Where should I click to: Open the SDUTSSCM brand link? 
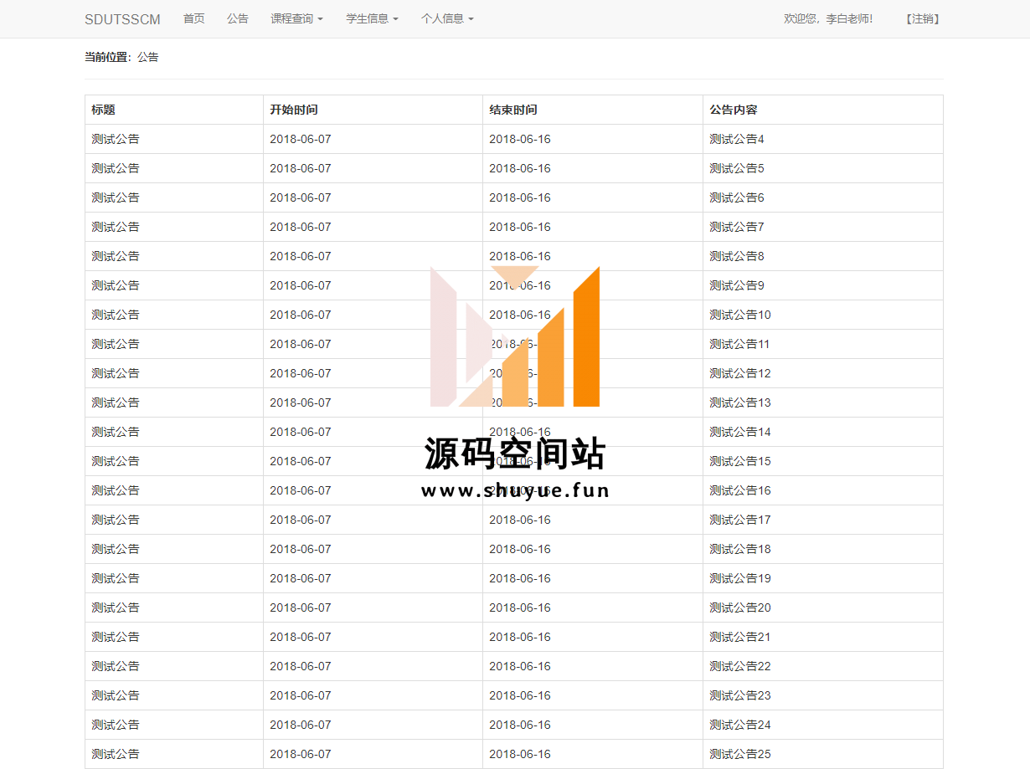pos(122,19)
